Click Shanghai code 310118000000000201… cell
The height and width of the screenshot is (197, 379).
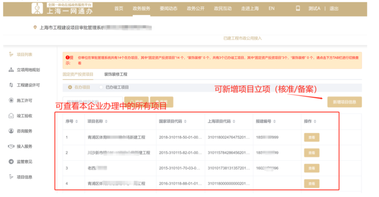(x=229, y=183)
